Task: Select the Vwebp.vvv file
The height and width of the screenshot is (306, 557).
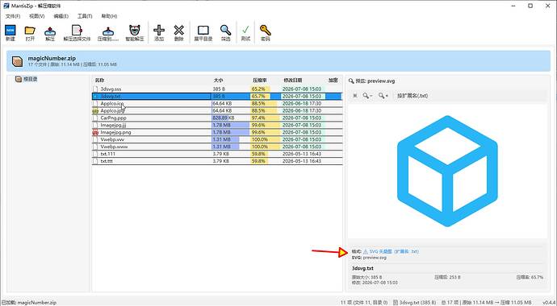Action: pyautogui.click(x=112, y=139)
